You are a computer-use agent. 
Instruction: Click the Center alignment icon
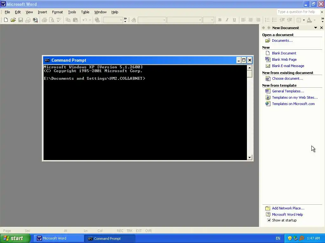tap(251, 20)
